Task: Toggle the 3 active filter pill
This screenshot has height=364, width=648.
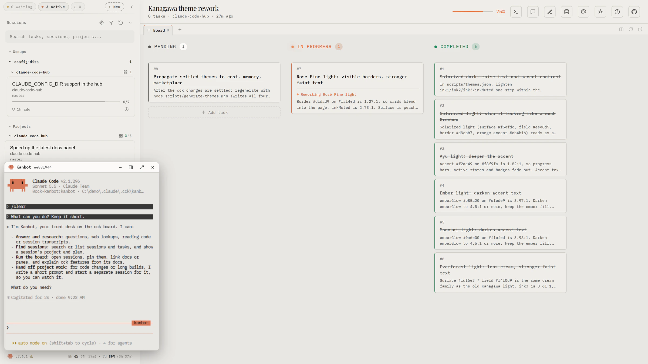Action: coord(53,7)
